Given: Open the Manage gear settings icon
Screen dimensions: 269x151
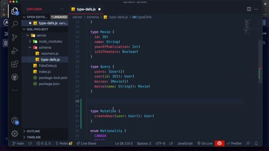Looking at the screenshot, I should 15,133.
